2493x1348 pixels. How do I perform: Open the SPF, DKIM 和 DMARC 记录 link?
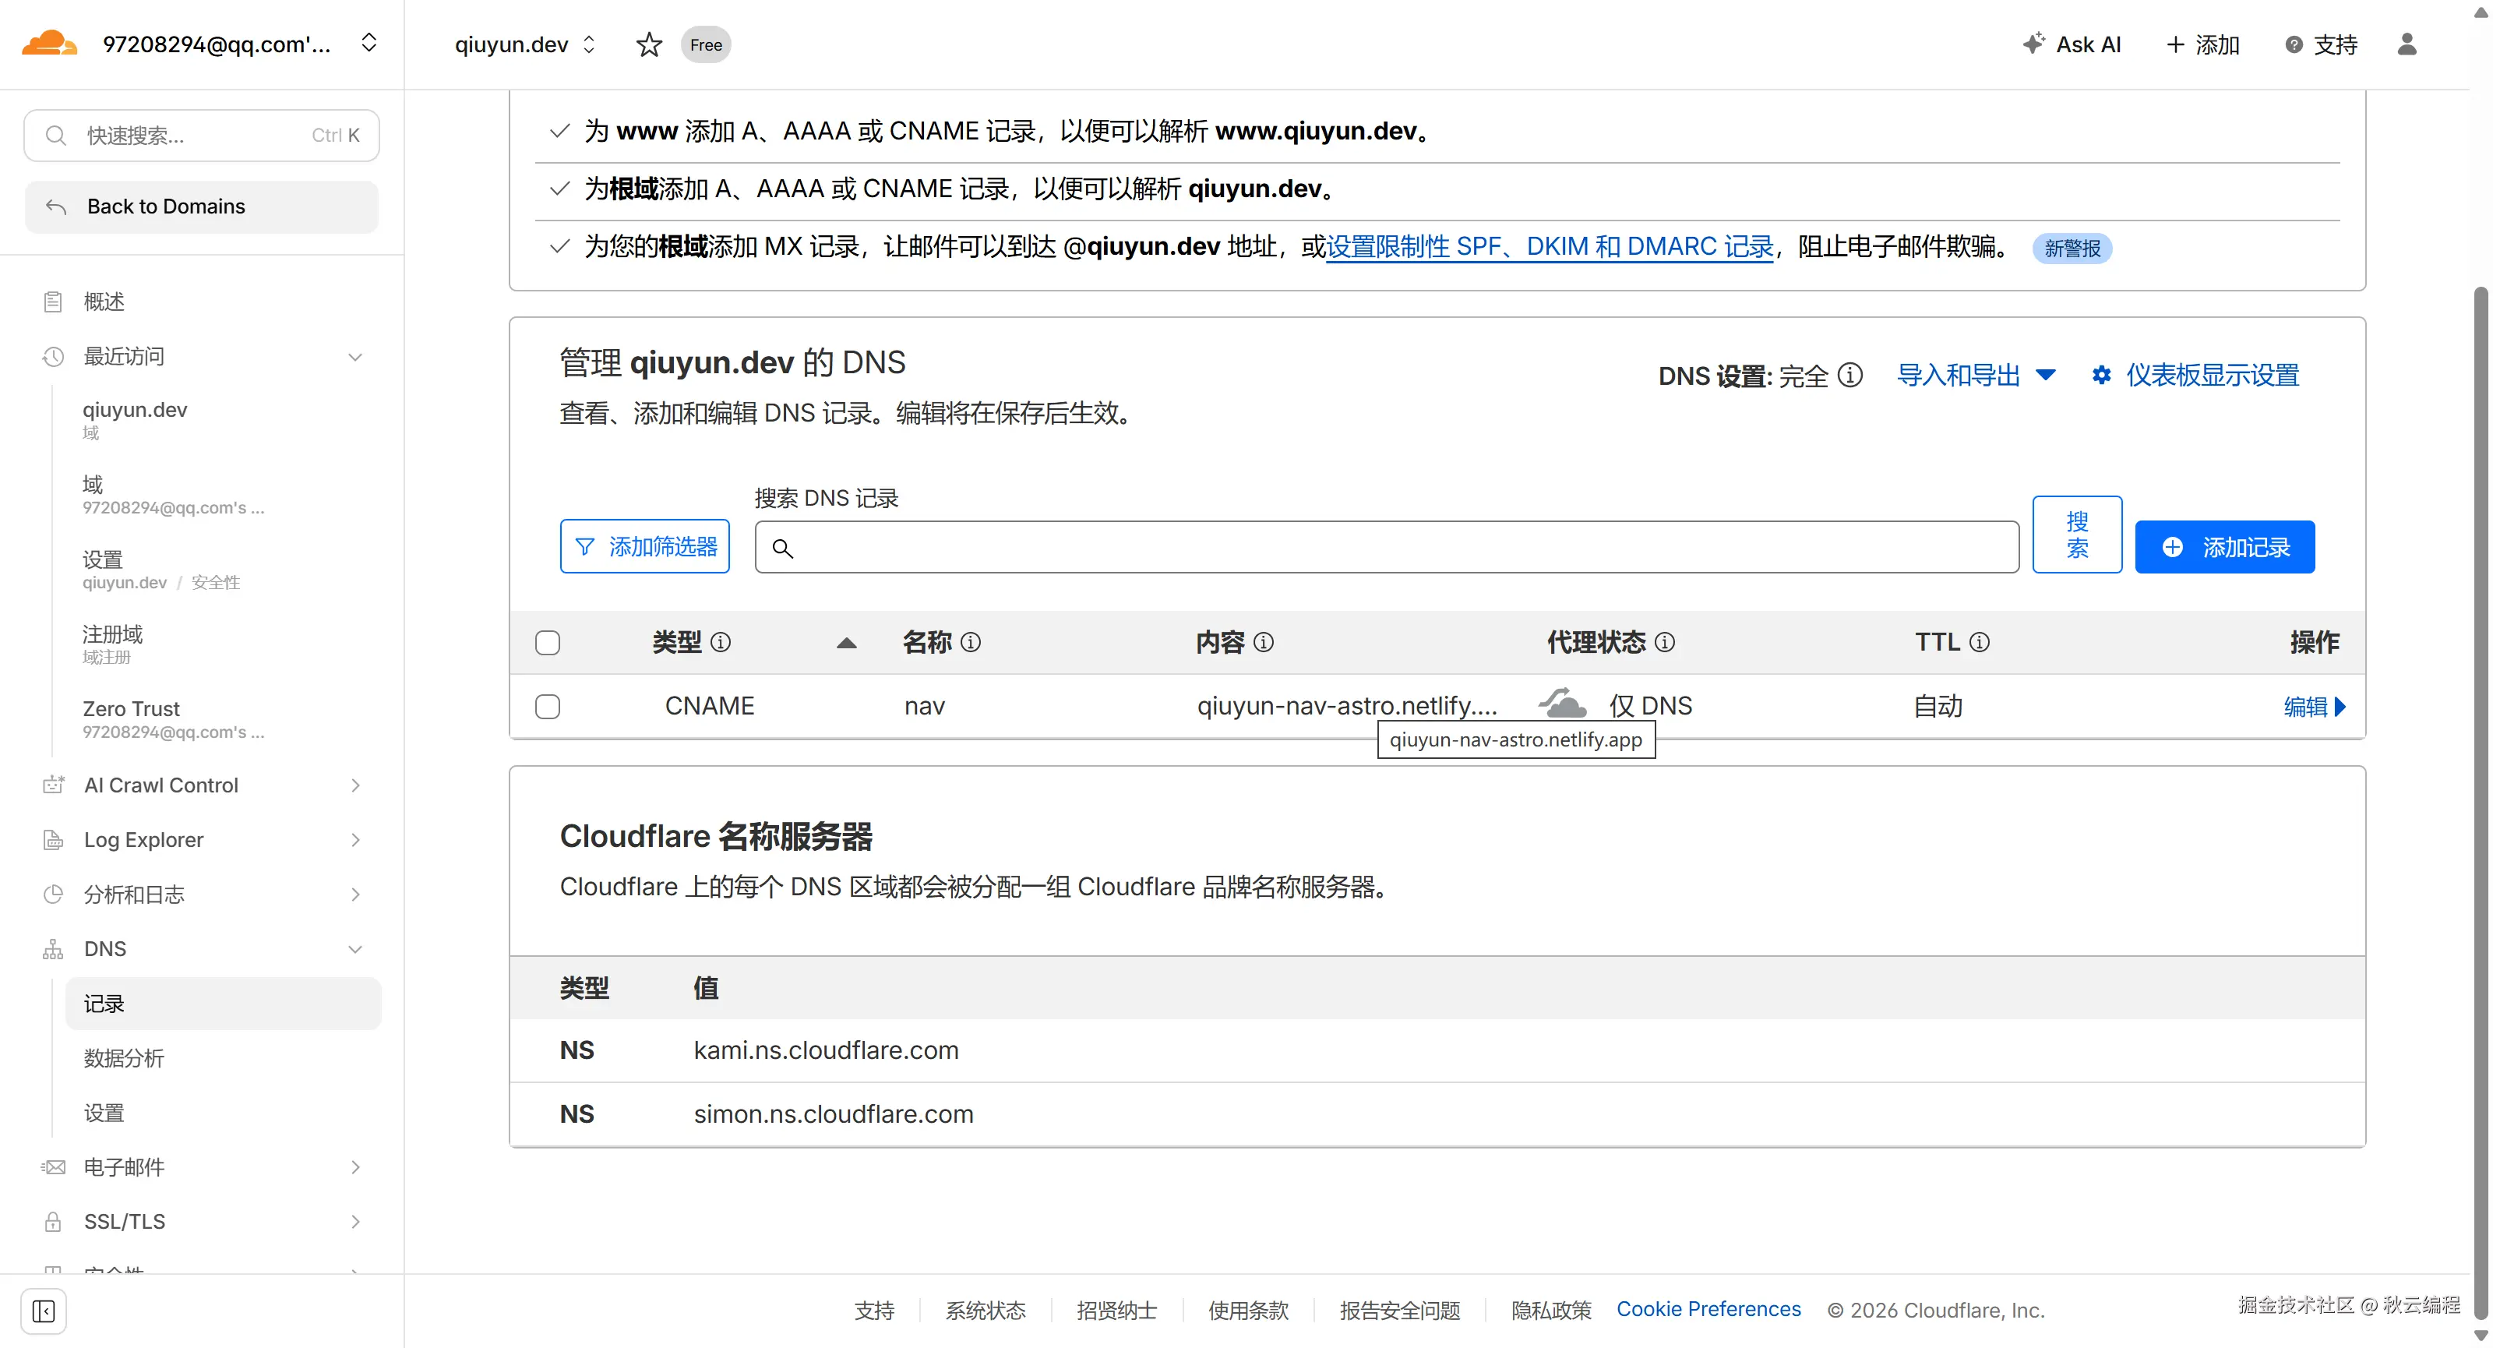tap(1550, 247)
